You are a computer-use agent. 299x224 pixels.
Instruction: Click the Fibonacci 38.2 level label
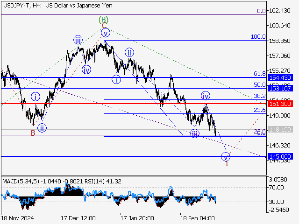[x=260, y=96]
